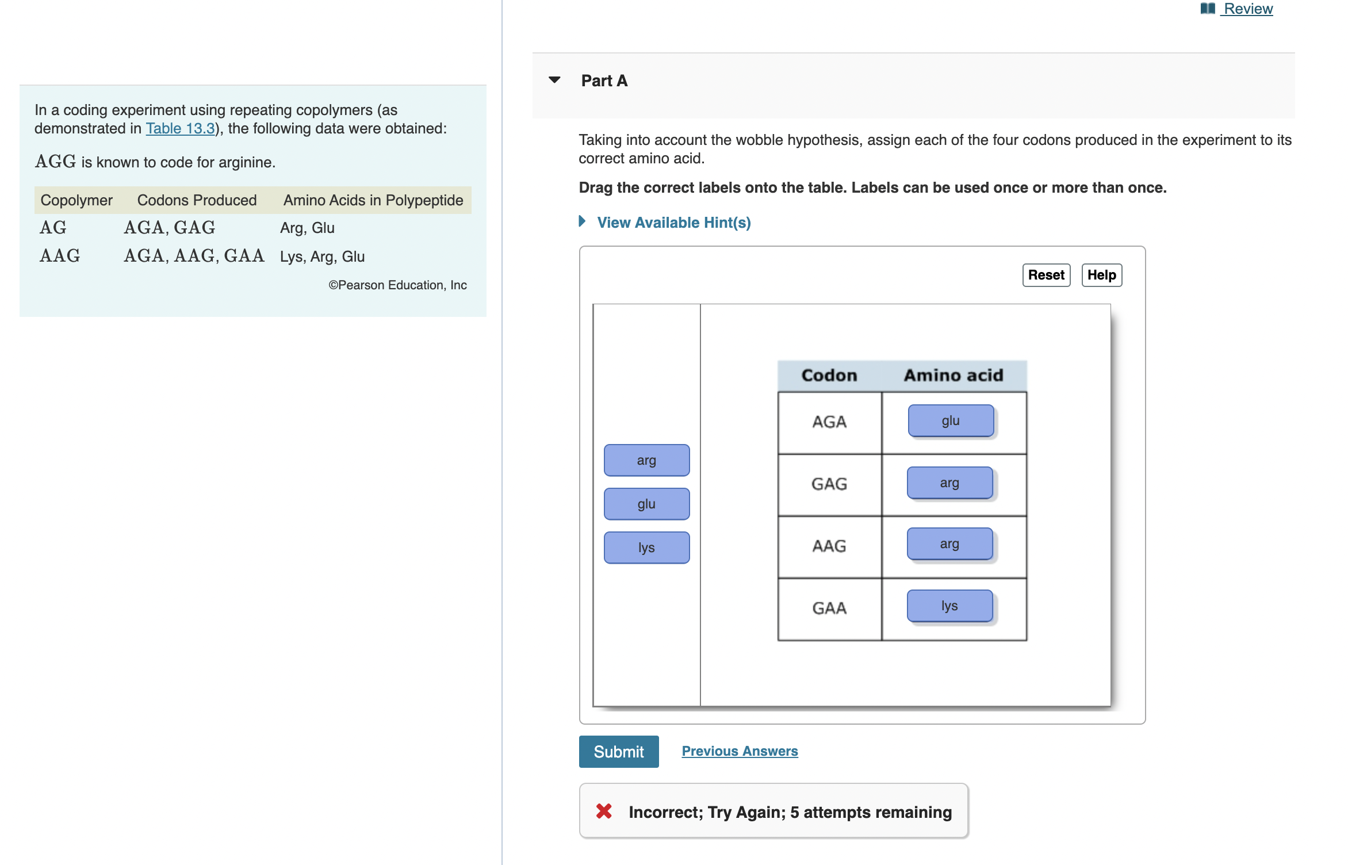Click the red incorrect X icon

pos(604,812)
